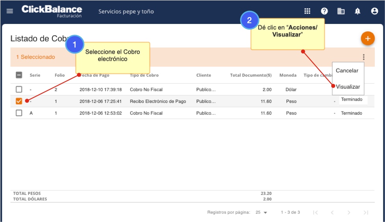Select Visualizar from the actions menu

(x=348, y=86)
